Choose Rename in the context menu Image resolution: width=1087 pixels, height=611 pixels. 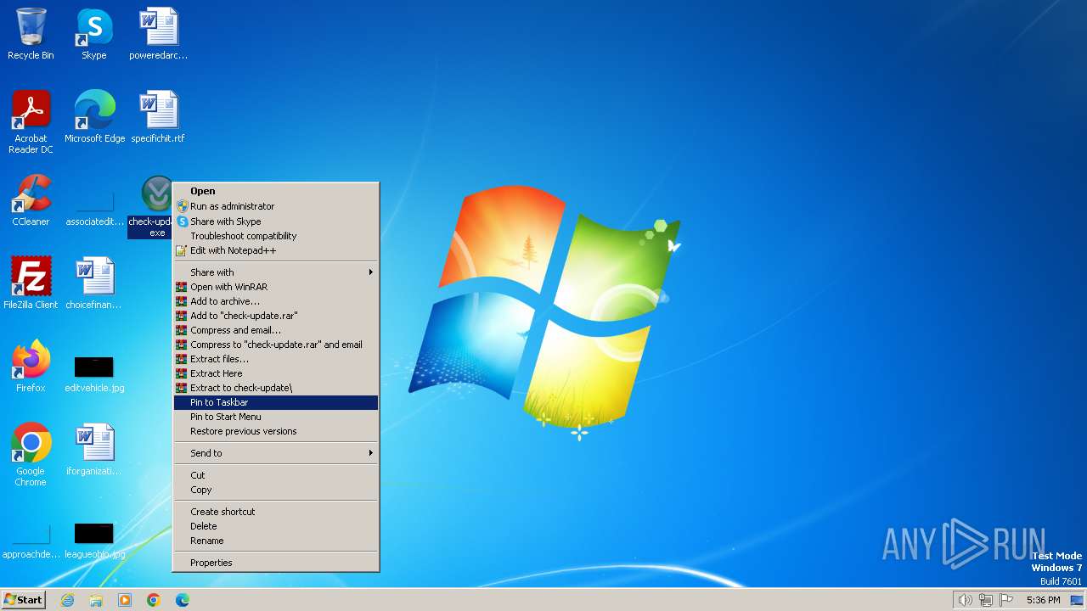coord(276,541)
